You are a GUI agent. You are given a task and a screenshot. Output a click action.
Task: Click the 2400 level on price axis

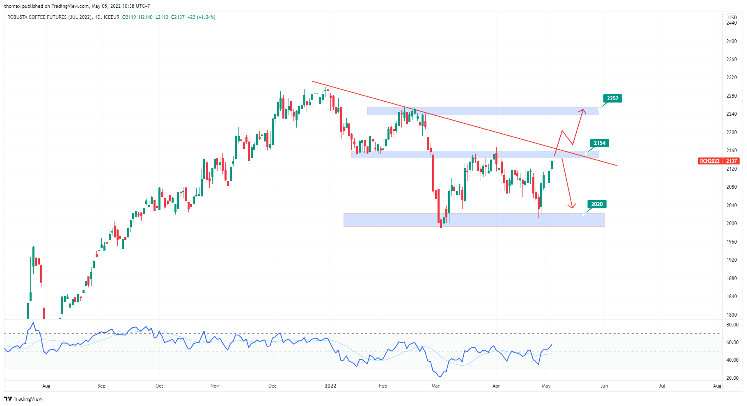[731, 41]
